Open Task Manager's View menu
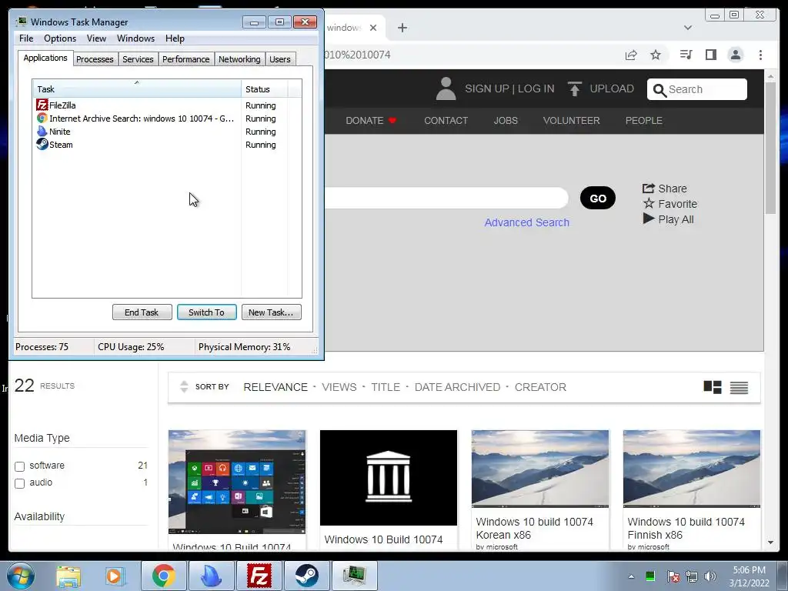This screenshot has height=591, width=788. pyautogui.click(x=96, y=38)
